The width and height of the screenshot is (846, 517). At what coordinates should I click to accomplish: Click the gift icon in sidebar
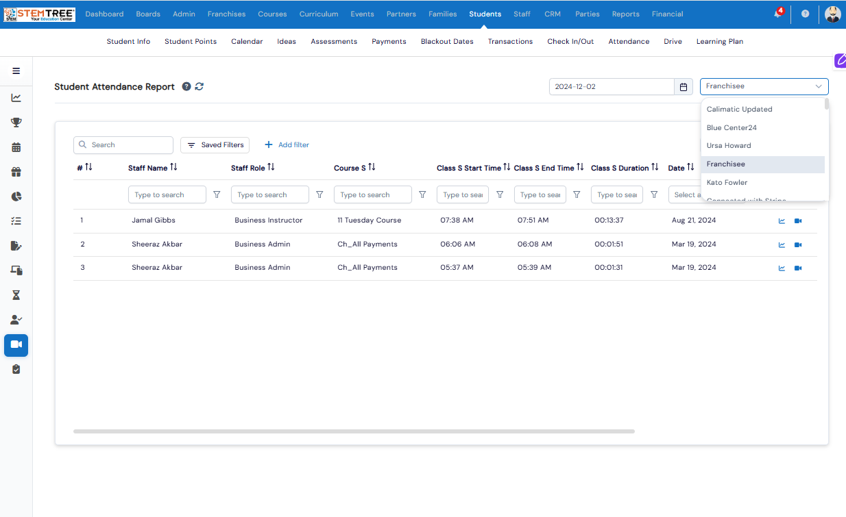16,172
